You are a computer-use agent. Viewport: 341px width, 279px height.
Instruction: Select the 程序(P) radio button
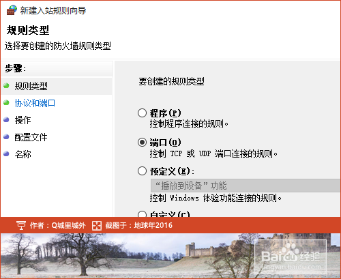[142, 113]
